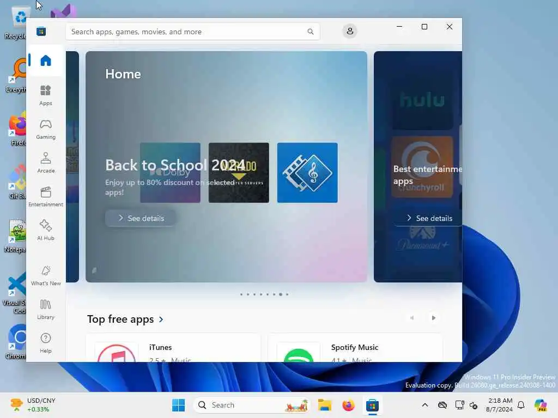Open the AI Hub section

pyautogui.click(x=46, y=230)
